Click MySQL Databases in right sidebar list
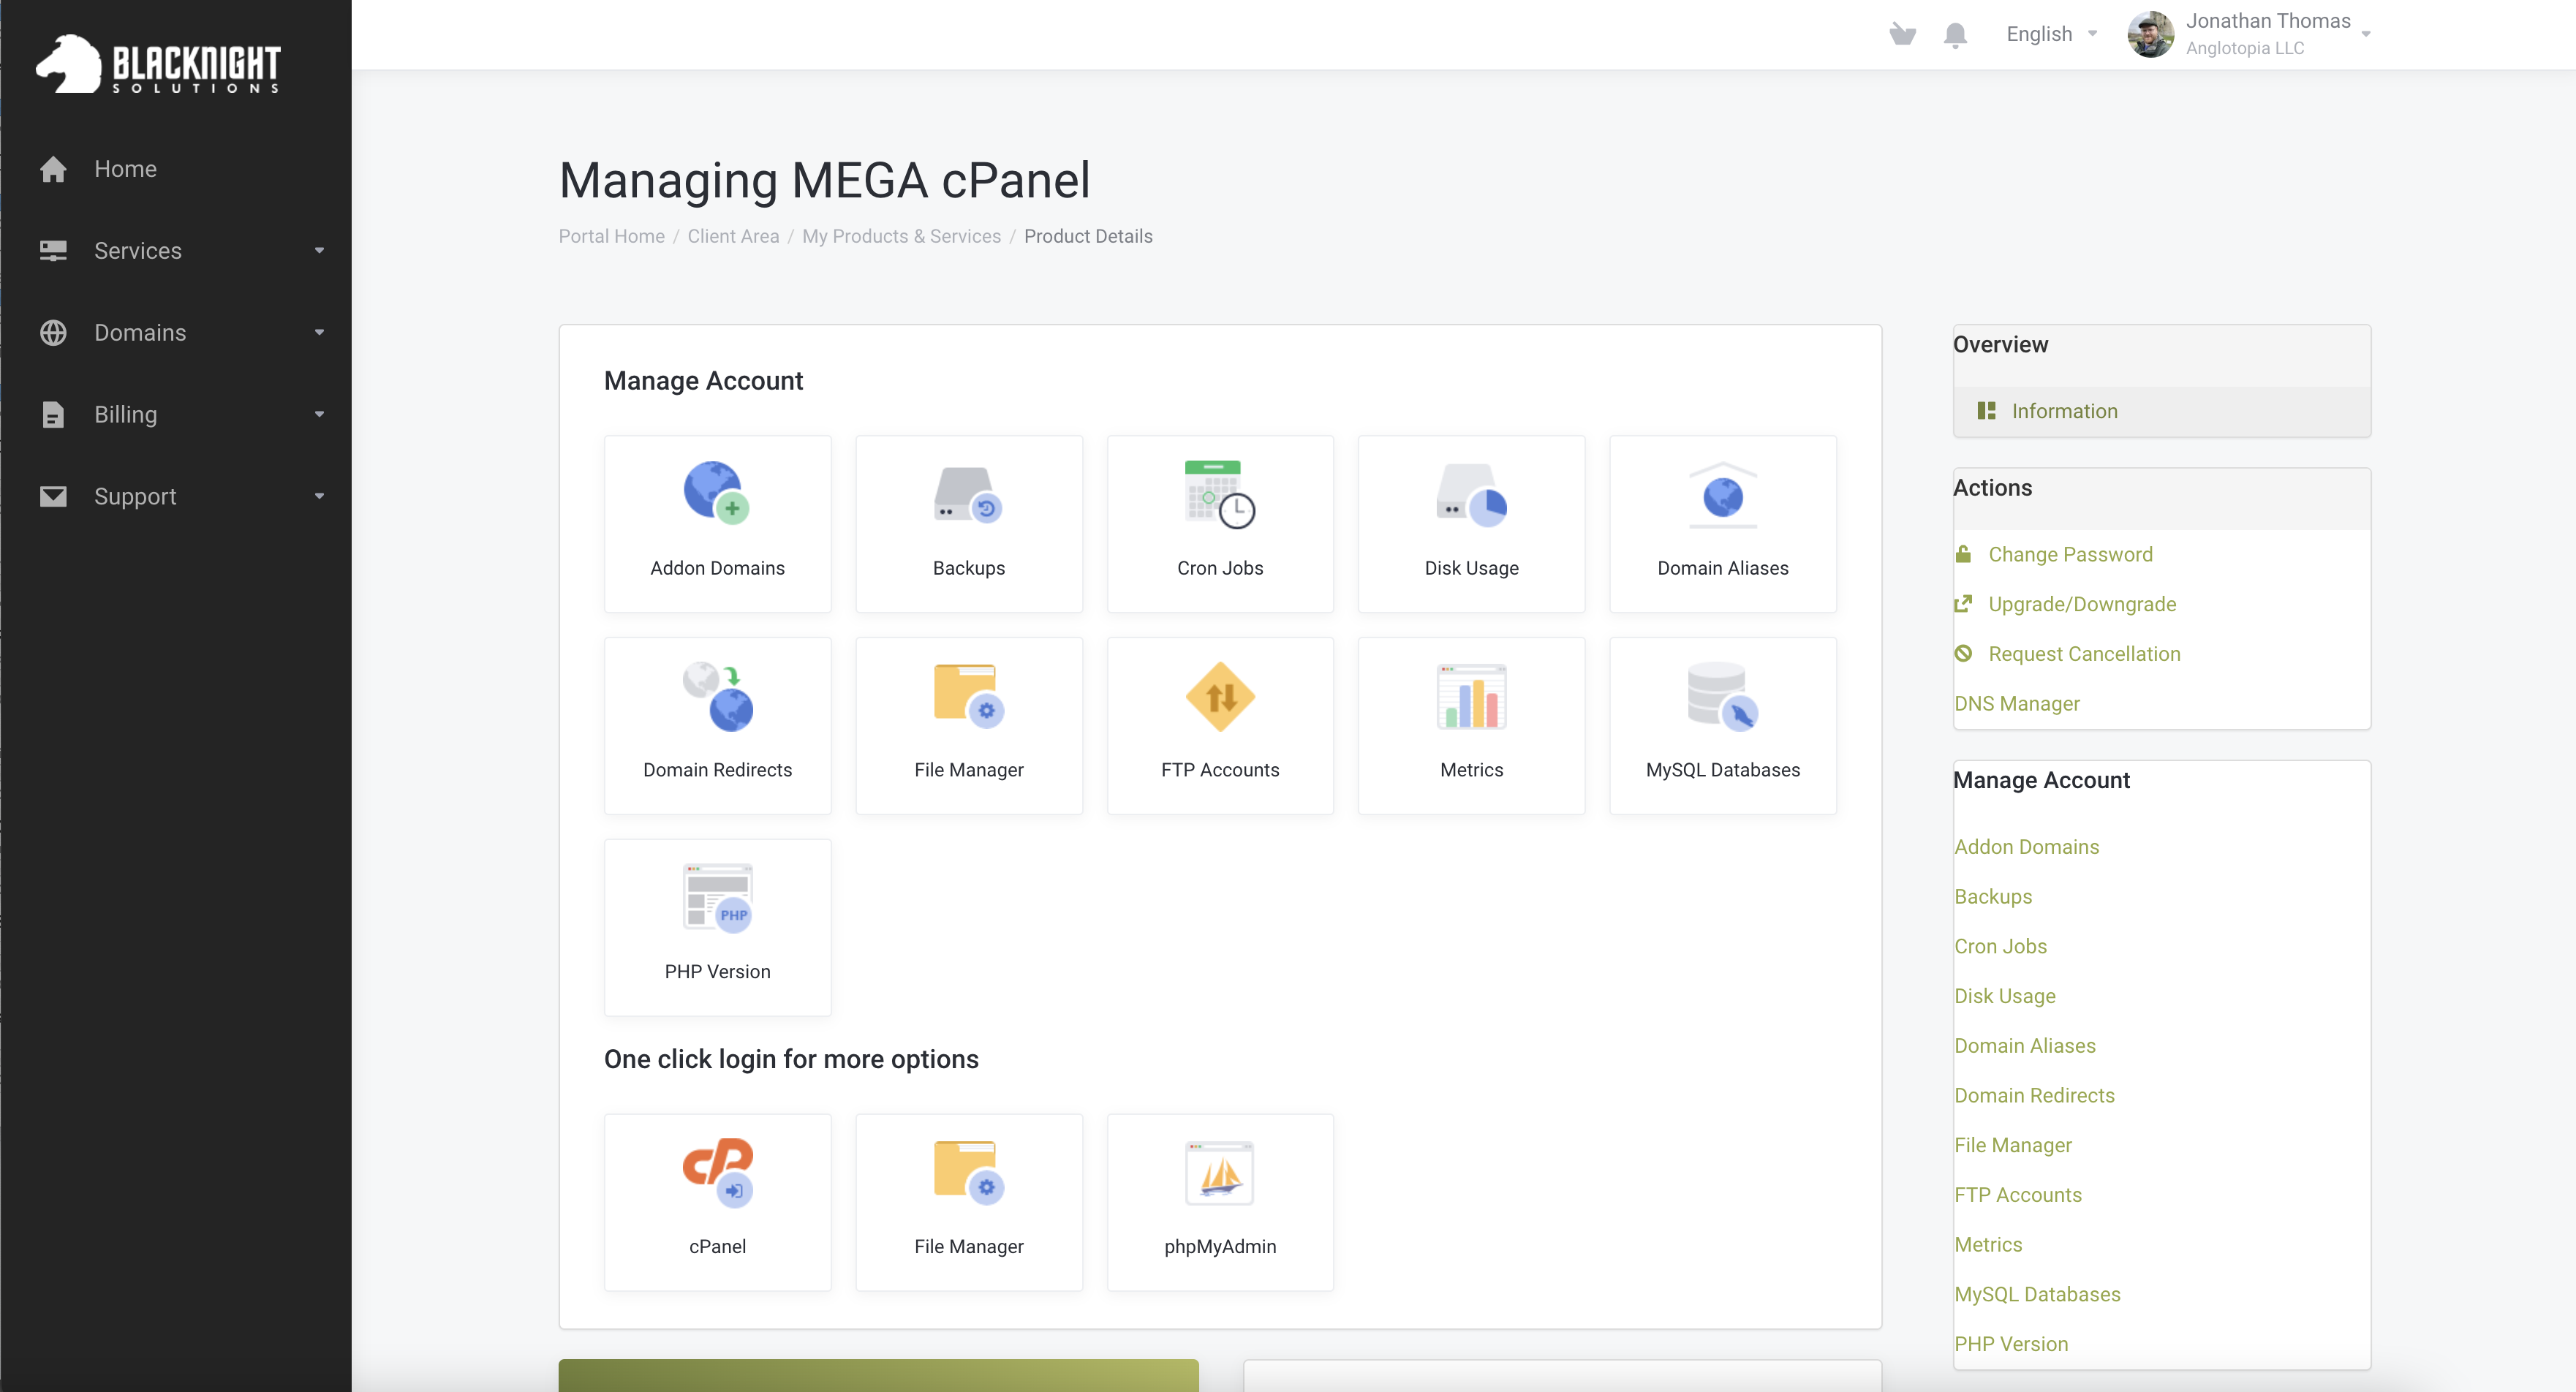Image resolution: width=2576 pixels, height=1392 pixels. tap(2037, 1294)
